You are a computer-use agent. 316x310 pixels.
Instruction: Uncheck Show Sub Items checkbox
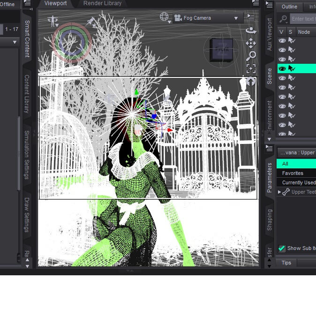pos(281,248)
